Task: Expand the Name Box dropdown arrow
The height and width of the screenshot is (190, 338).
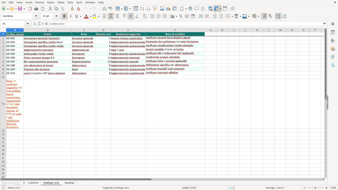Action: (x=28, y=24)
